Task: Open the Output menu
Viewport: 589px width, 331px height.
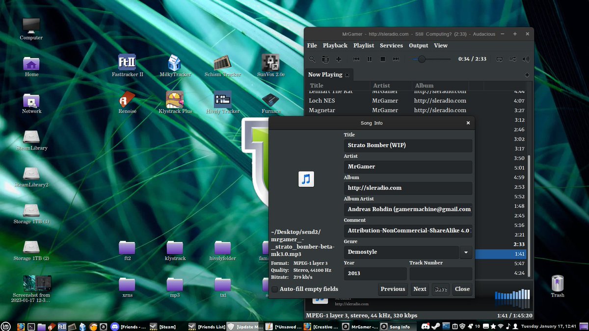Action: (419, 46)
